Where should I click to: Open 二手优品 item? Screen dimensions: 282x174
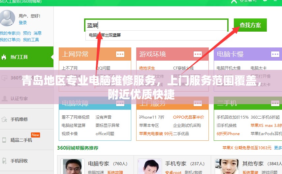click(181, 134)
